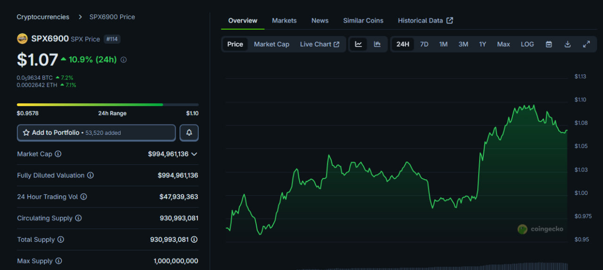Select the 7D time range
This screenshot has height=270, width=603.
pos(424,44)
